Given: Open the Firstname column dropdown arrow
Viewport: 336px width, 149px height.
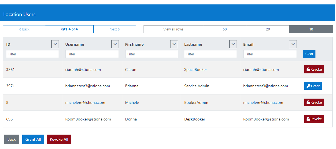Looking at the screenshot, I should tap(174, 44).
